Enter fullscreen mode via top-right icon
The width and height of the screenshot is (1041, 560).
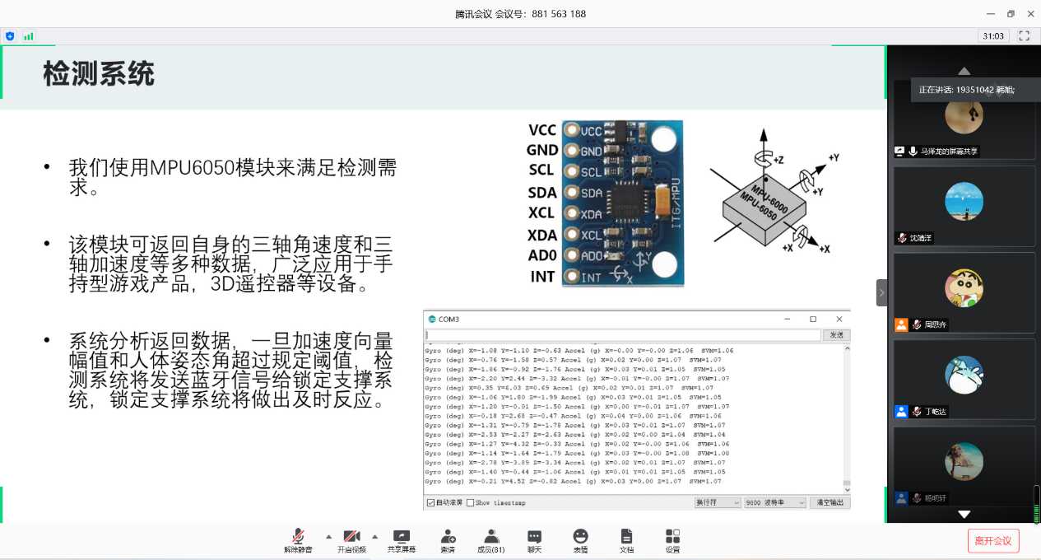[x=1025, y=35]
